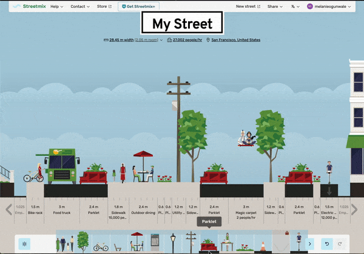Open the Store link
Image resolution: width=364 pixels, height=254 pixels.
click(104, 7)
